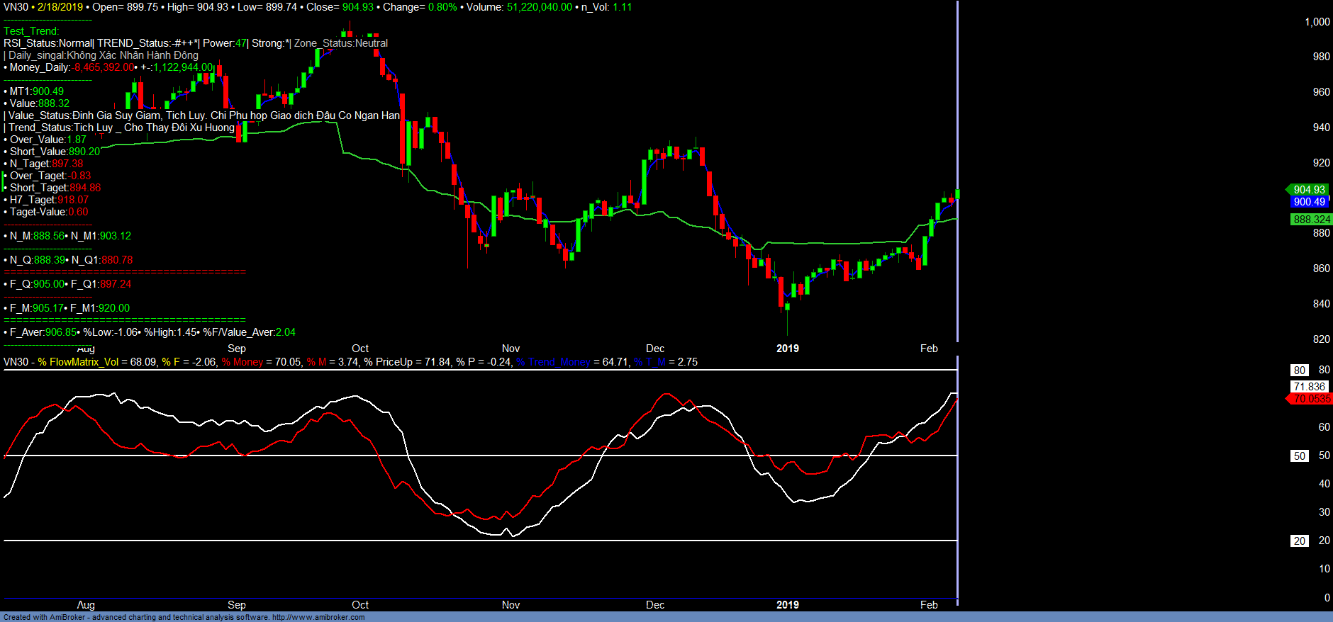
Task: Click the orange 2/18/2019 date in title
Action: click(x=60, y=7)
